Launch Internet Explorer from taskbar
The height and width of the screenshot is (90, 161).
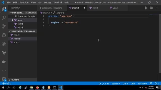20,87
